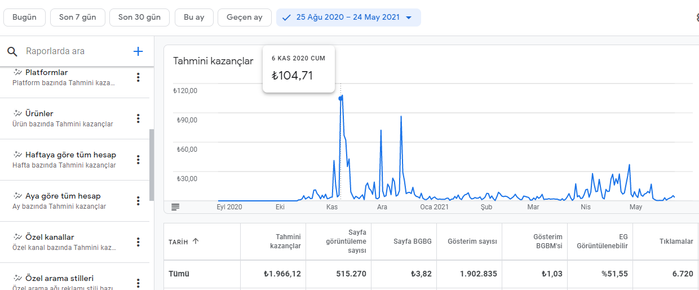Open the custom date range dropdown
This screenshot has width=699, height=290.
coord(348,17)
